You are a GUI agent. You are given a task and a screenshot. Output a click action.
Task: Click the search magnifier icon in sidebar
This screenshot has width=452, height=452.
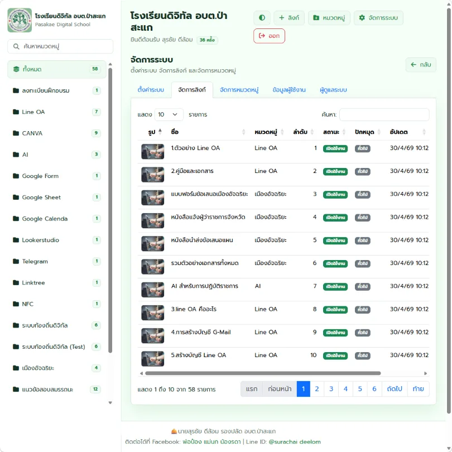(x=16, y=46)
